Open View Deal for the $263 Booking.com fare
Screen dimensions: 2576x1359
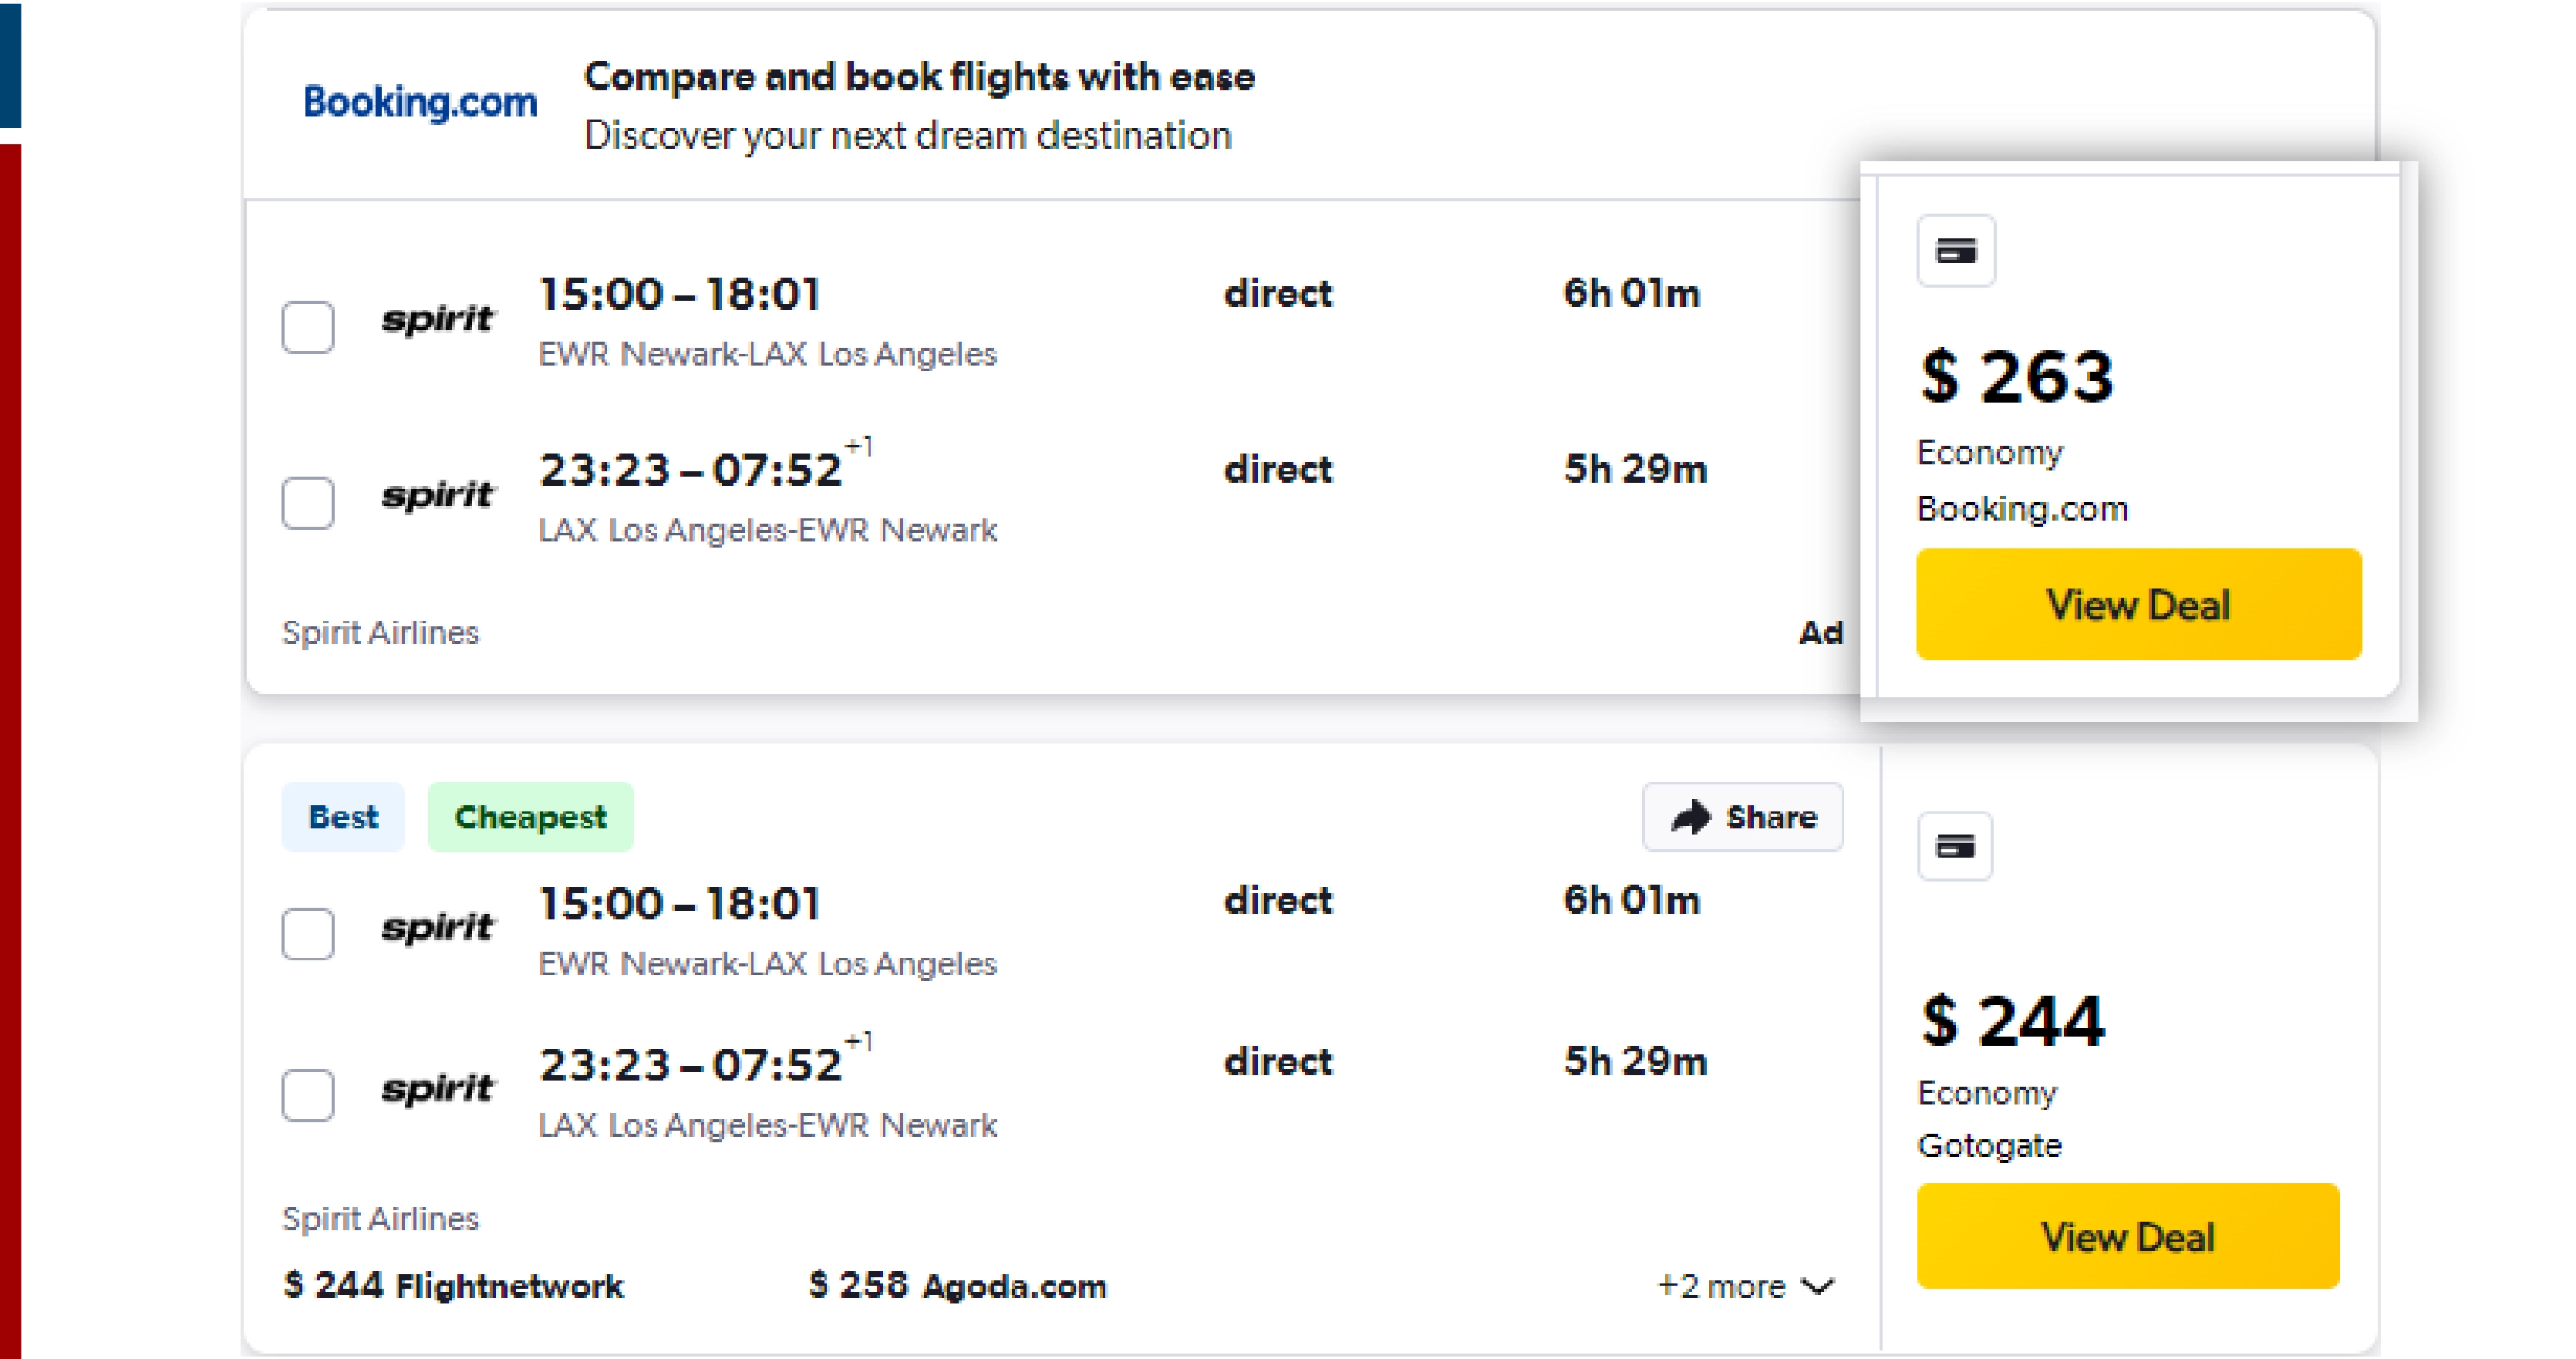pyautogui.click(x=2139, y=604)
